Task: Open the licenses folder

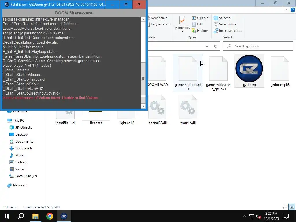Action: (x=96, y=118)
